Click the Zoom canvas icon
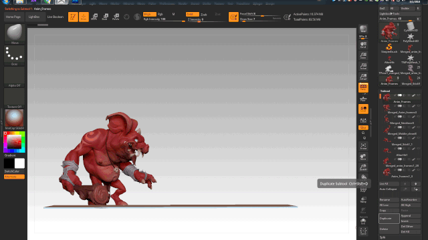Viewport: 428px width, 240px height. [x=363, y=55]
